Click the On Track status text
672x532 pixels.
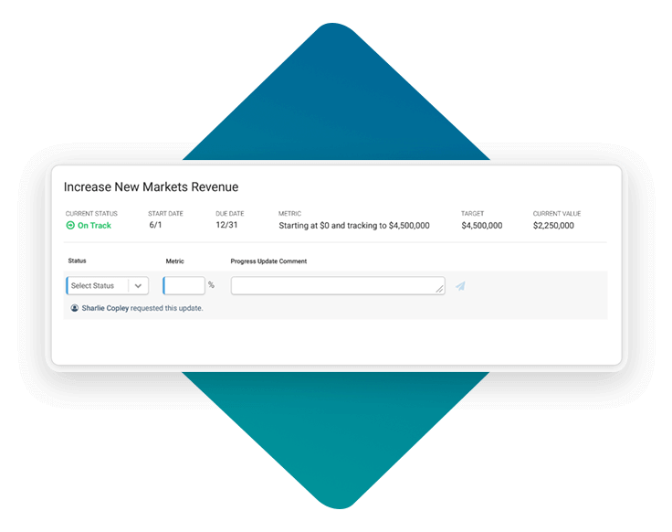point(94,225)
